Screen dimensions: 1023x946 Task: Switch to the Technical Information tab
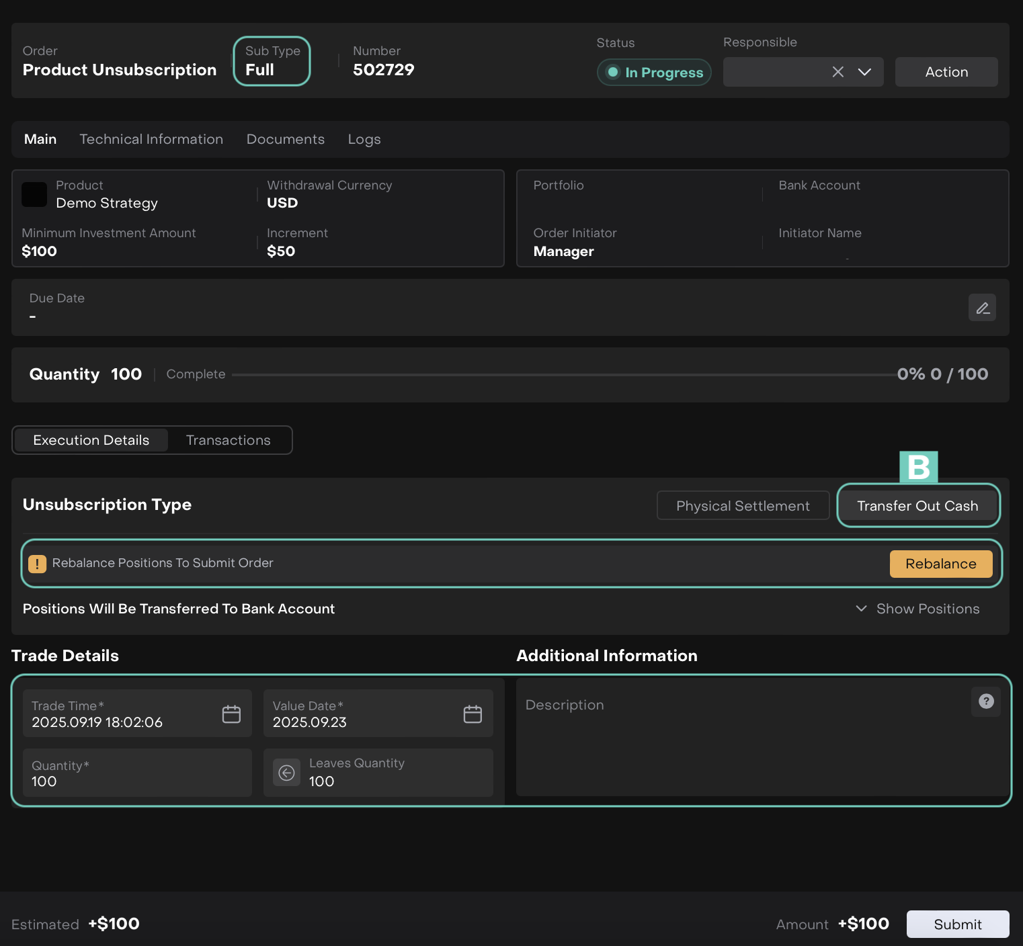[x=151, y=139]
